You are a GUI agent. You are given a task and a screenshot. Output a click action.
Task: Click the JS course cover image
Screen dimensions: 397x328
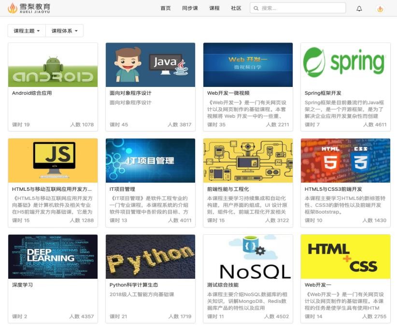[53, 161]
